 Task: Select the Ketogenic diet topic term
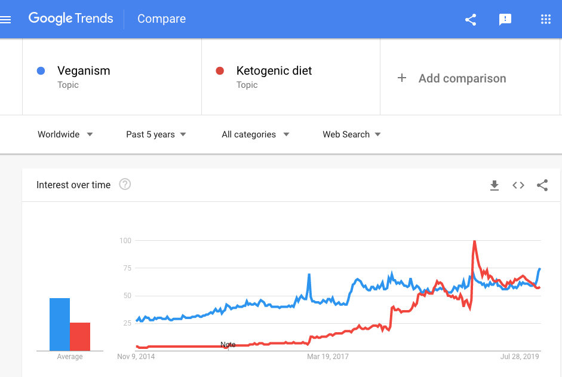(274, 71)
